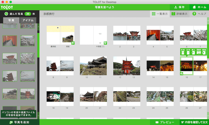
Task: Select spread 10-11 Kiyomizu temple
Action: (93, 66)
